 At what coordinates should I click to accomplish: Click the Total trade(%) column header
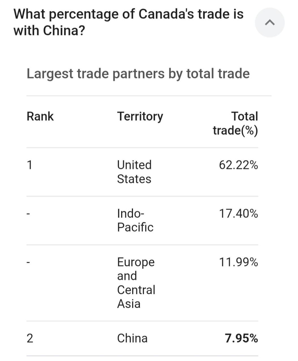[x=235, y=123]
